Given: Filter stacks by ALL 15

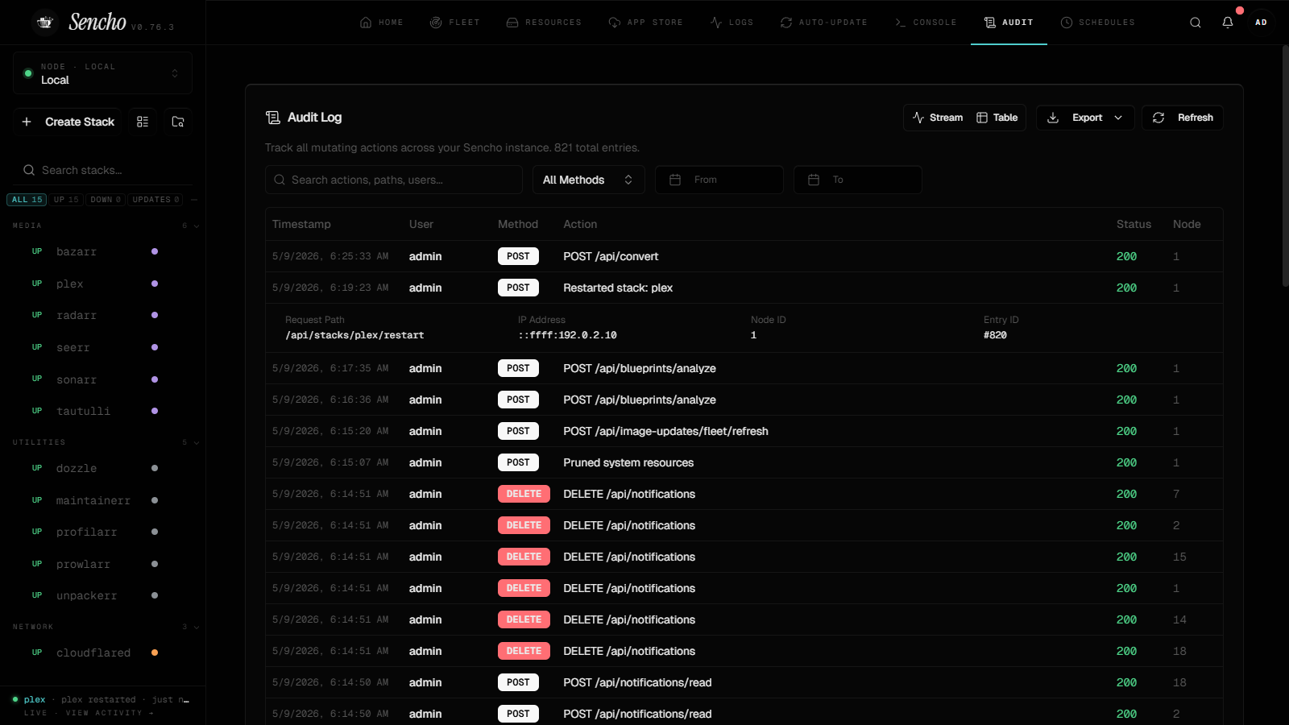Looking at the screenshot, I should pyautogui.click(x=27, y=200).
